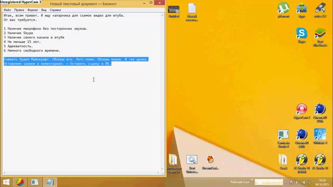Launch the blue treble-clef music shortcut
333x187 pixels.
point(320,137)
